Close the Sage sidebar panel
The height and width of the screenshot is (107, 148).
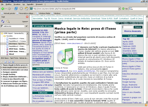point(27,17)
